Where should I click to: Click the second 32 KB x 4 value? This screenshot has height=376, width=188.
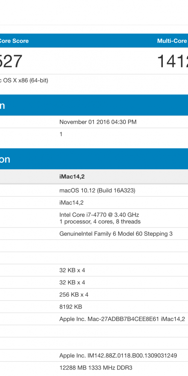pyautogui.click(x=72, y=282)
